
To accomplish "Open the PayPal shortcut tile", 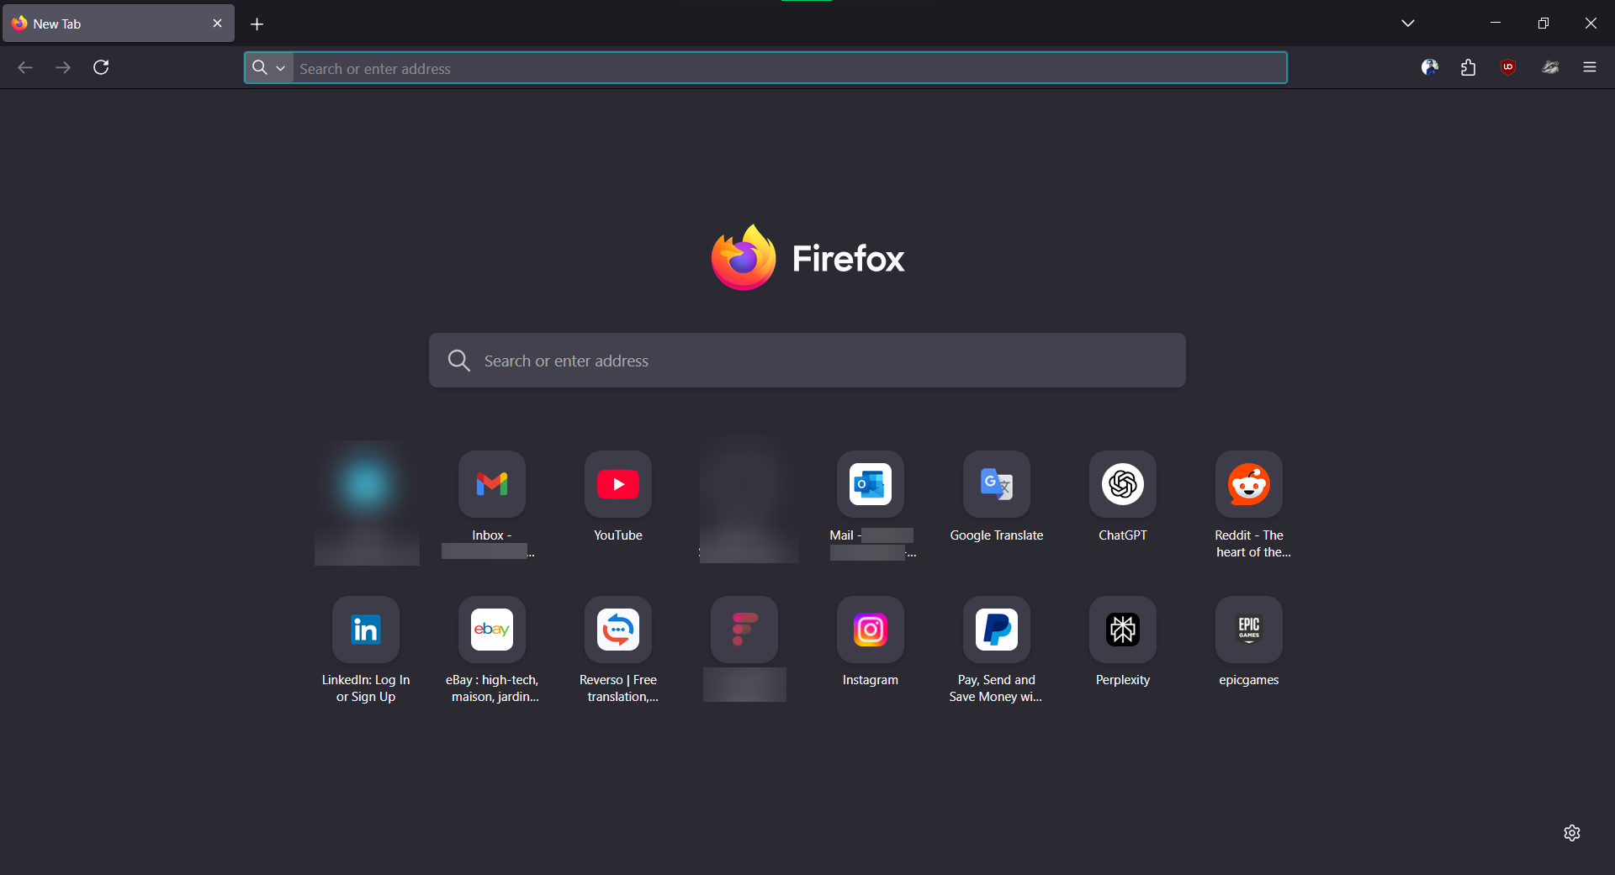I will 997,630.
